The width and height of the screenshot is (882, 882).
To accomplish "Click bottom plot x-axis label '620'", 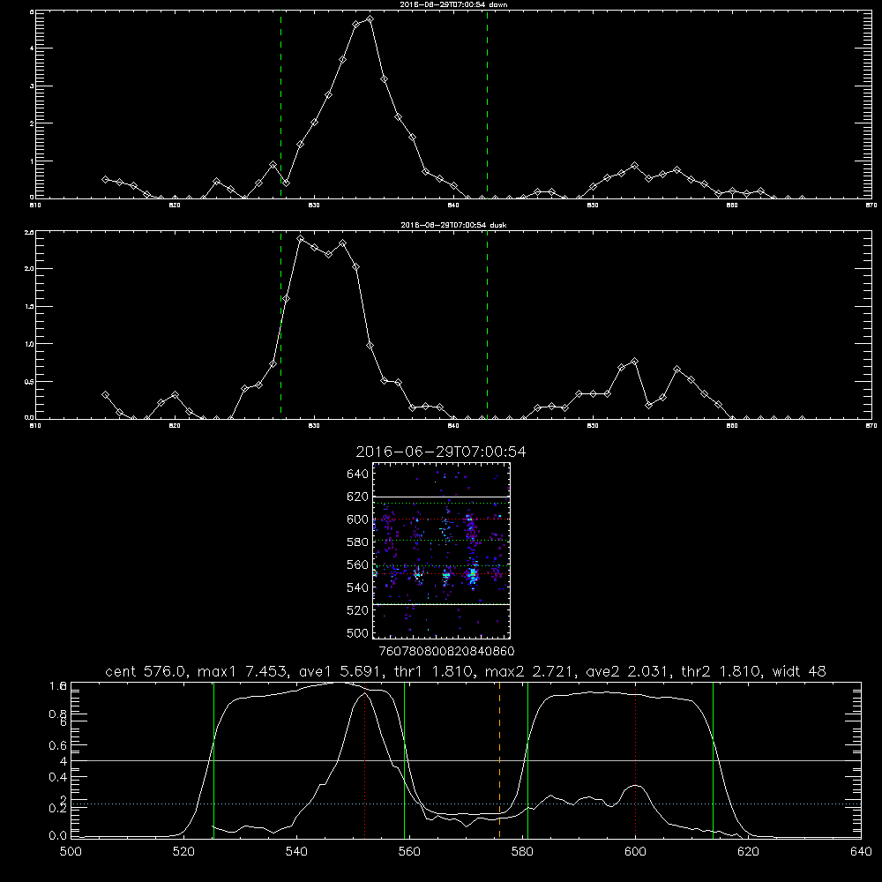I will pyautogui.click(x=748, y=852).
